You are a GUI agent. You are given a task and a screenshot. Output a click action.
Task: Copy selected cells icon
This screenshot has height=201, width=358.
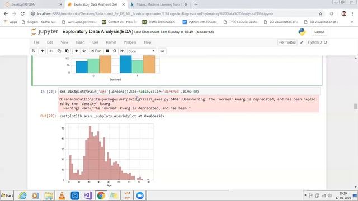point(59,51)
